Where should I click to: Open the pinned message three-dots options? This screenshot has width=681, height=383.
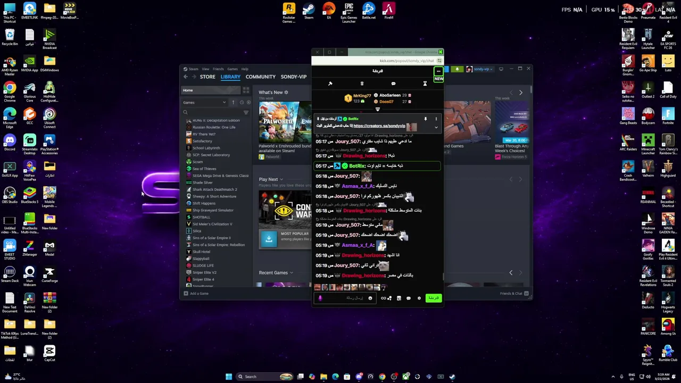point(436,119)
